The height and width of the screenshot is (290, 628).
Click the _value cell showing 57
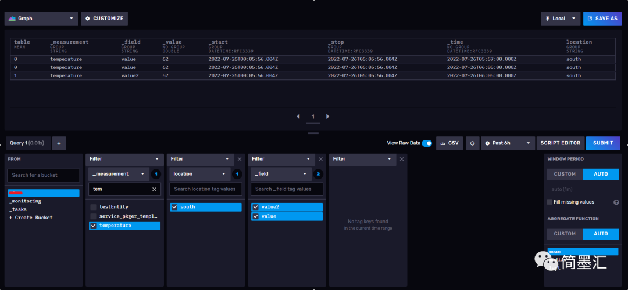click(165, 75)
